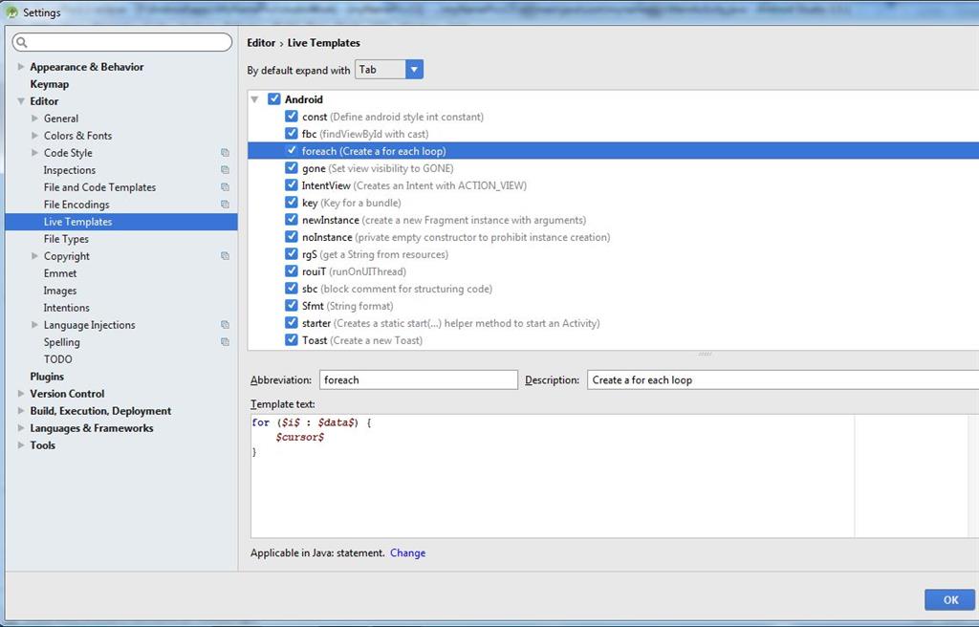Select Images in settings tree

click(x=60, y=291)
